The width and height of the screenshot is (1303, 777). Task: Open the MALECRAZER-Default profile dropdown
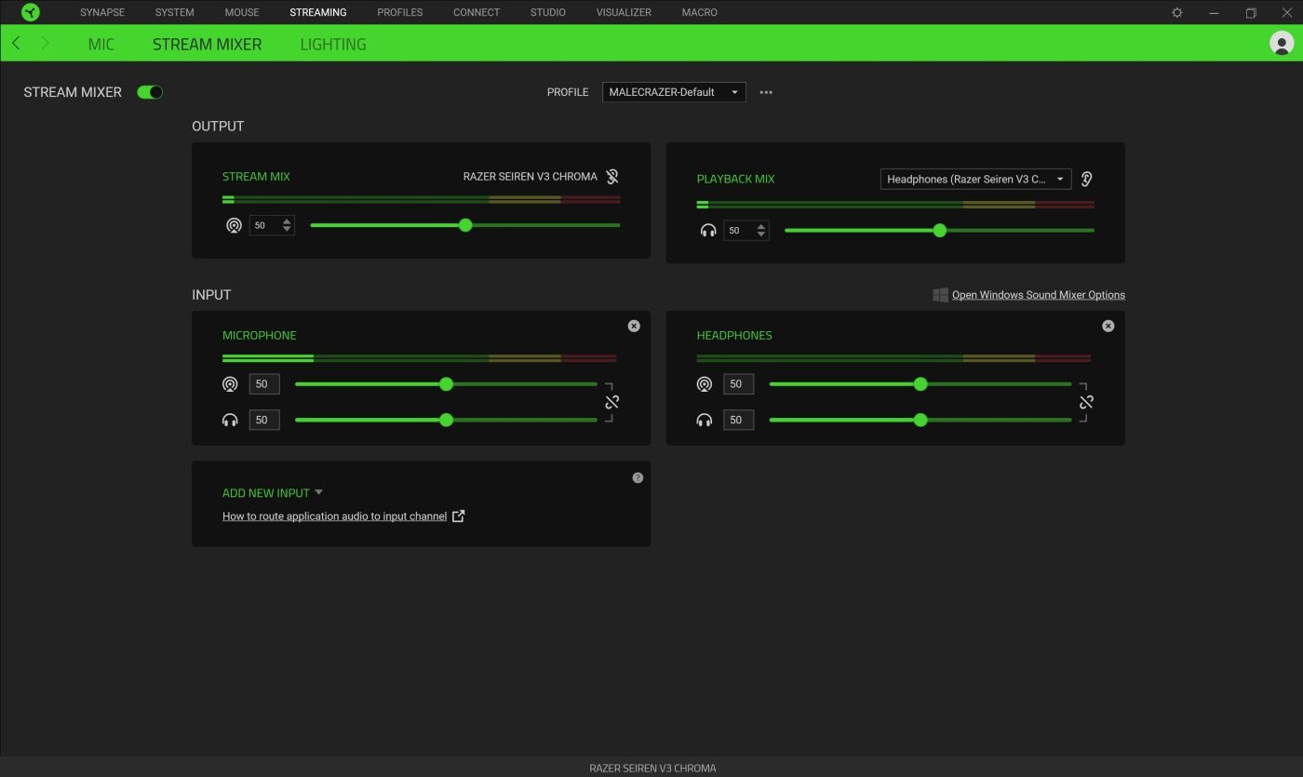click(x=674, y=92)
